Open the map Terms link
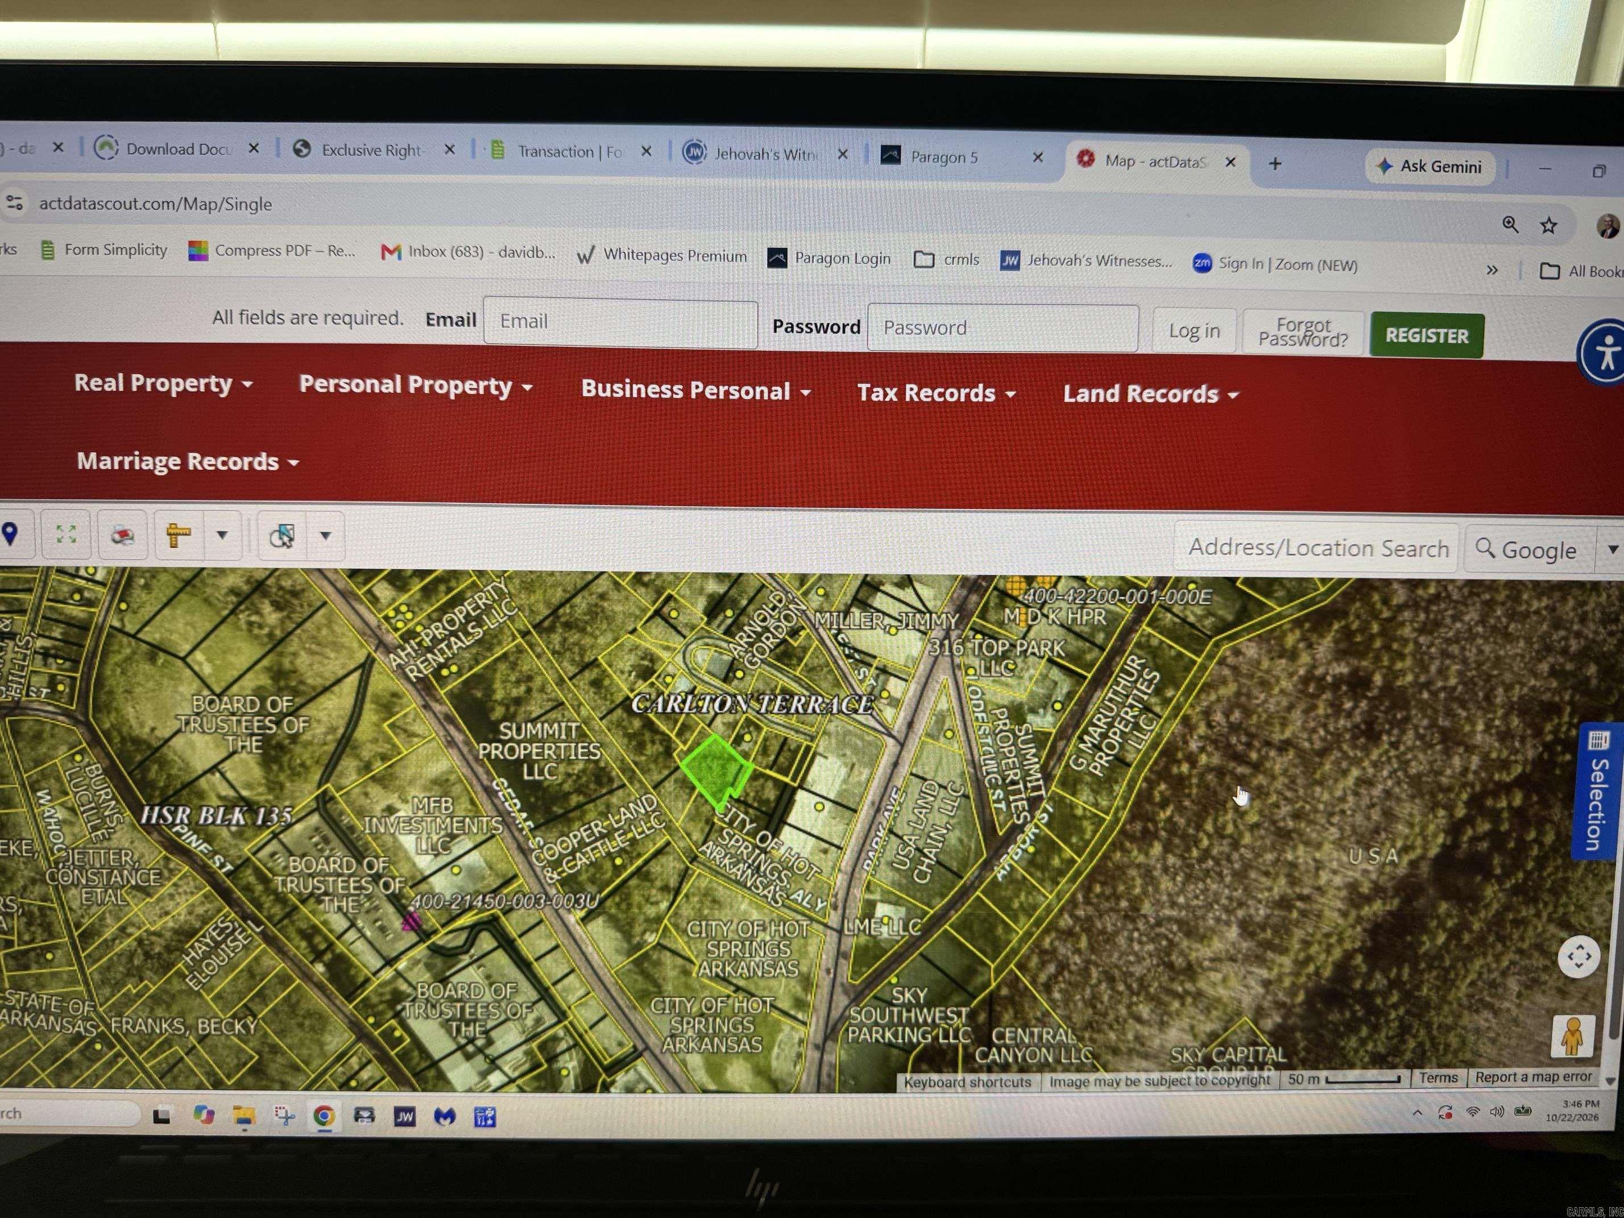 tap(1437, 1078)
